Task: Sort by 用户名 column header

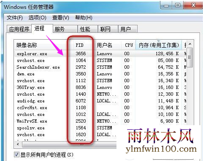Action: tap(108, 45)
